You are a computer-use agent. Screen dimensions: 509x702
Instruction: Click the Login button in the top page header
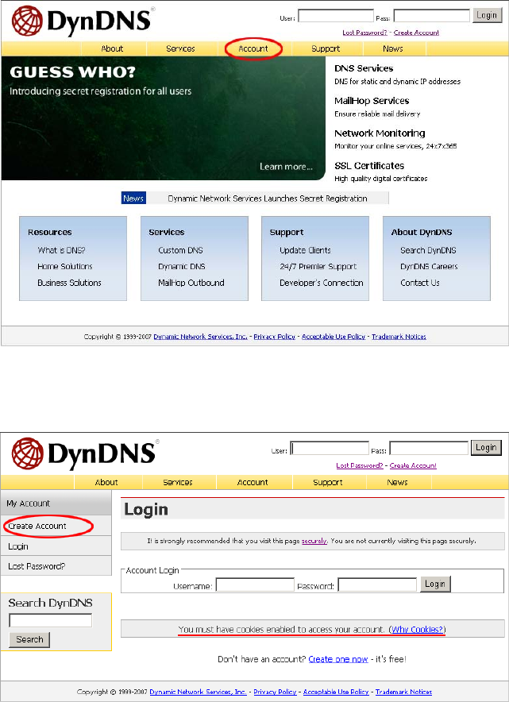tap(487, 15)
